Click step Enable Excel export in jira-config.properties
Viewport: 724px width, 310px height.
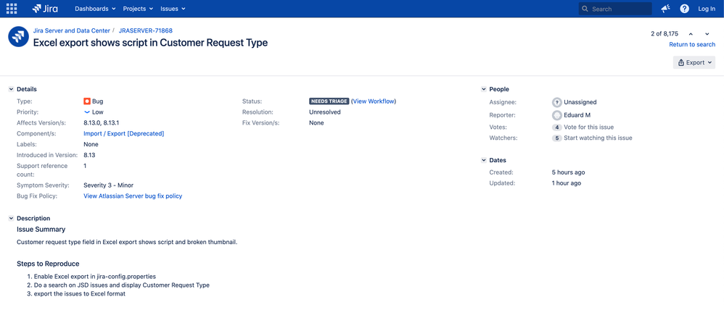pyautogui.click(x=95, y=277)
